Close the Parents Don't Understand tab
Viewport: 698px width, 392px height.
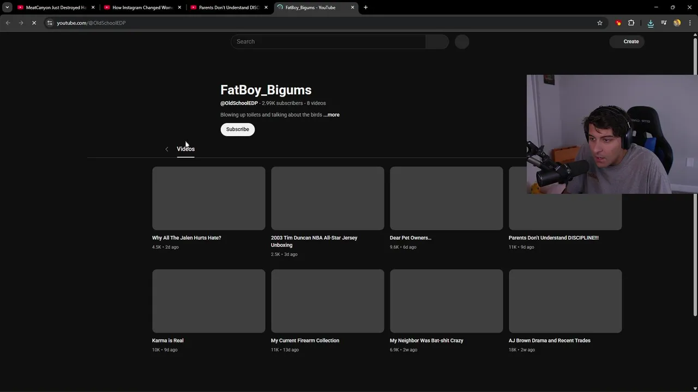tap(266, 8)
